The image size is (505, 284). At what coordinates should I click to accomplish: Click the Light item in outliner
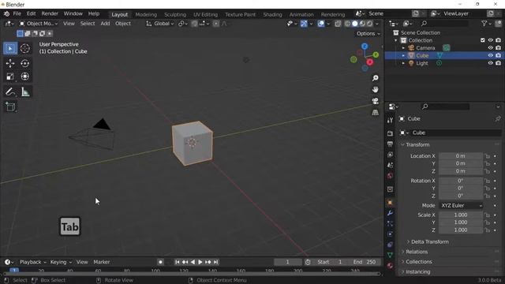click(x=422, y=63)
